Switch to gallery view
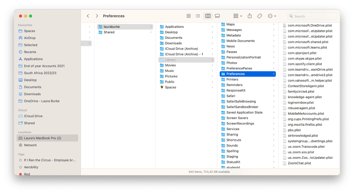 (x=217, y=16)
